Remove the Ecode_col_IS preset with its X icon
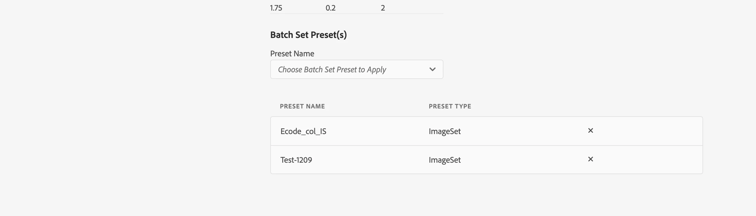Viewport: 756px width, 216px height. [x=590, y=131]
